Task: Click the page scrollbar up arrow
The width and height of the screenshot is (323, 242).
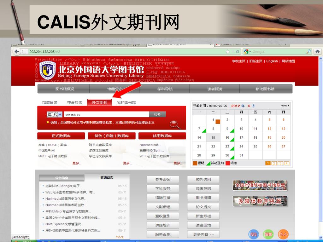Action: coord(321,59)
